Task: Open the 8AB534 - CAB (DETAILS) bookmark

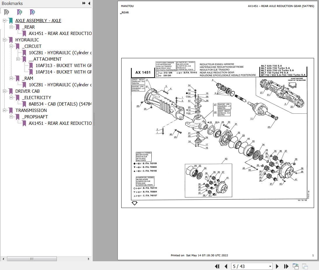Action: click(x=60, y=104)
